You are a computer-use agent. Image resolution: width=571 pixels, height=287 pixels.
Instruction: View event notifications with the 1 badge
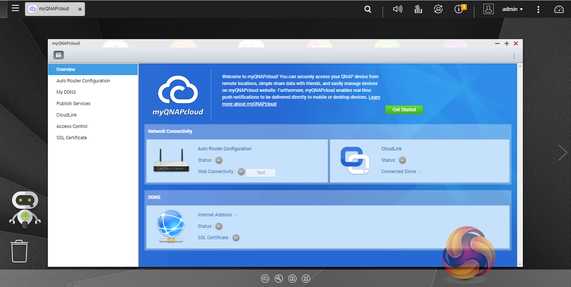[460, 9]
